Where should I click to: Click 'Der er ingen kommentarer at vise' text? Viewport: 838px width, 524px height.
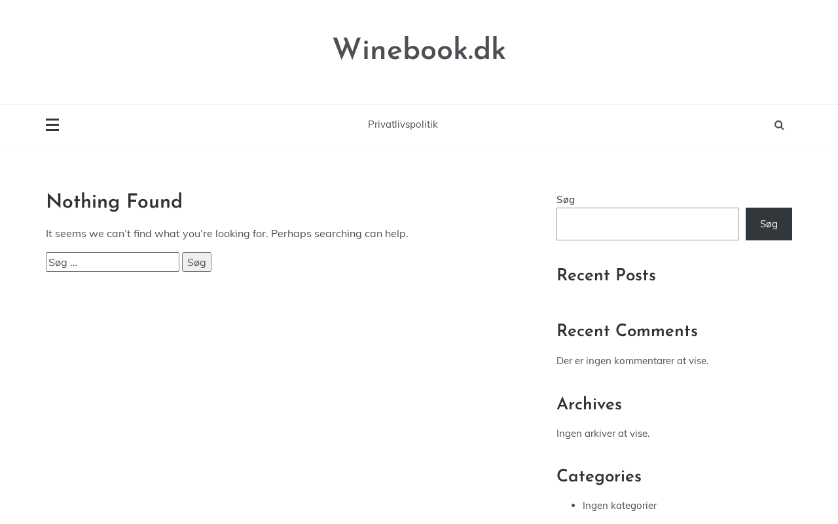[632, 361]
